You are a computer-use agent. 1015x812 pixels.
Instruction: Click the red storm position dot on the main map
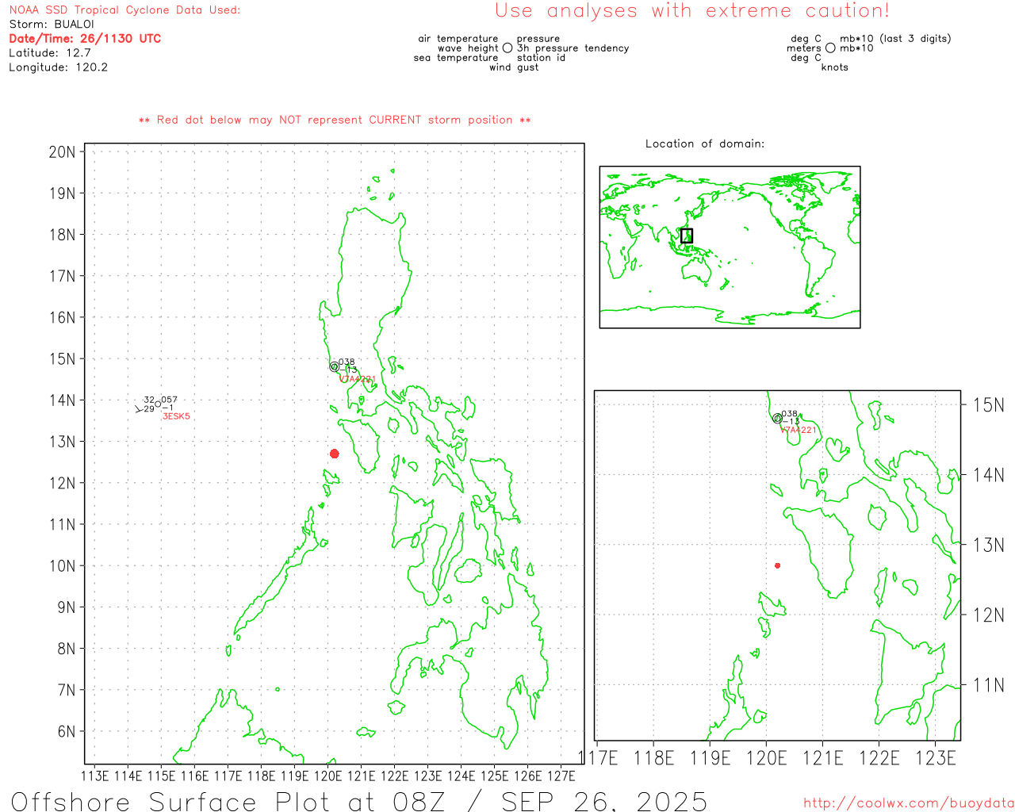[x=335, y=454]
